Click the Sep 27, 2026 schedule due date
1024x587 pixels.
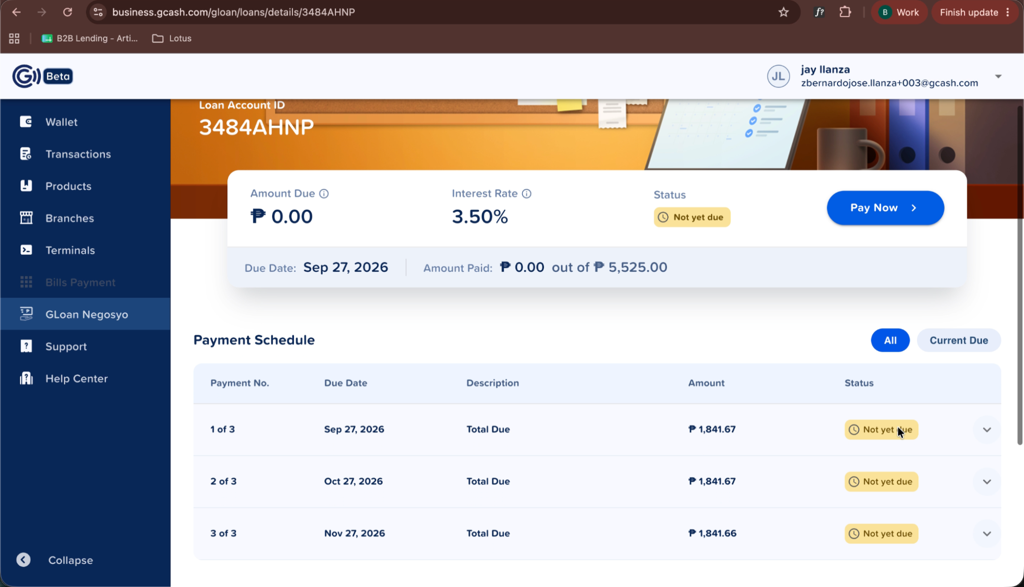[x=354, y=430]
